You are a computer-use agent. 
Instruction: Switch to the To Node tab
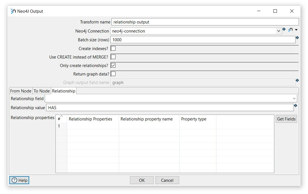[x=42, y=91]
